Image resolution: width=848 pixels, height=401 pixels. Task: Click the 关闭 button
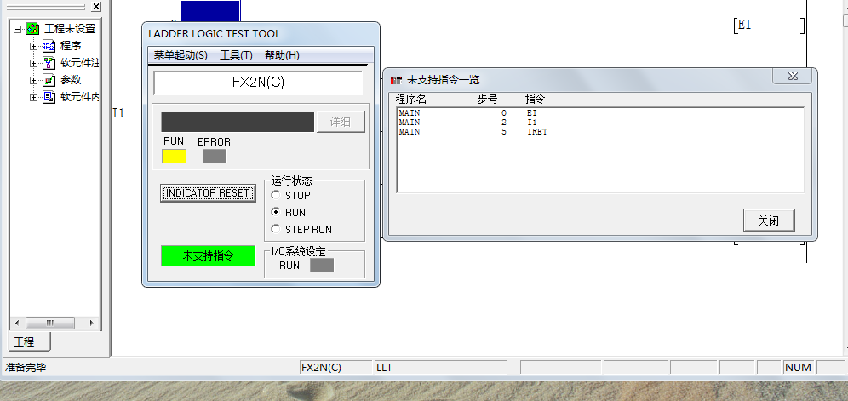pyautogui.click(x=768, y=221)
